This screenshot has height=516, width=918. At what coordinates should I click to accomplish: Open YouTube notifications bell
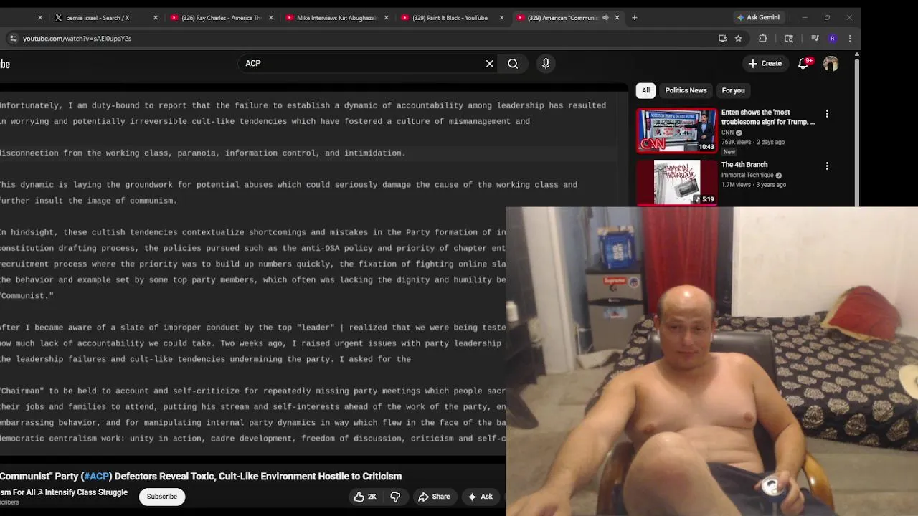tap(804, 63)
